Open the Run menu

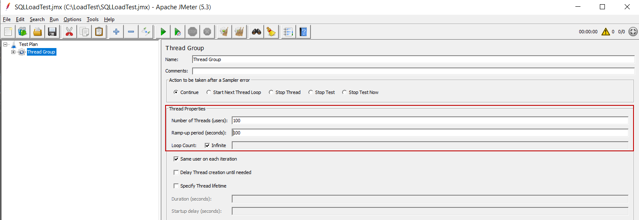tap(54, 19)
